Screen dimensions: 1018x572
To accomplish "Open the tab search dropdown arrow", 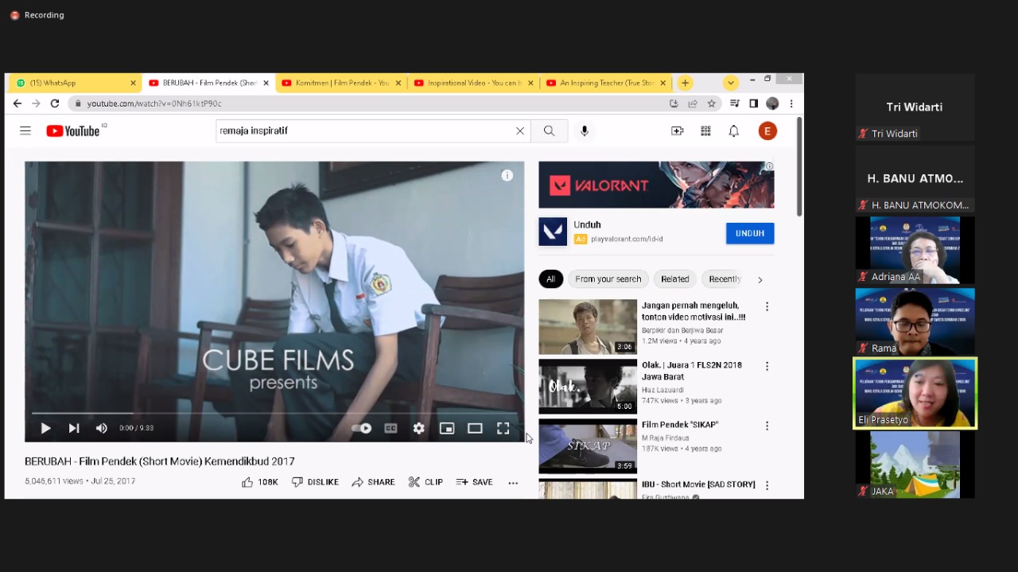I will click(731, 83).
